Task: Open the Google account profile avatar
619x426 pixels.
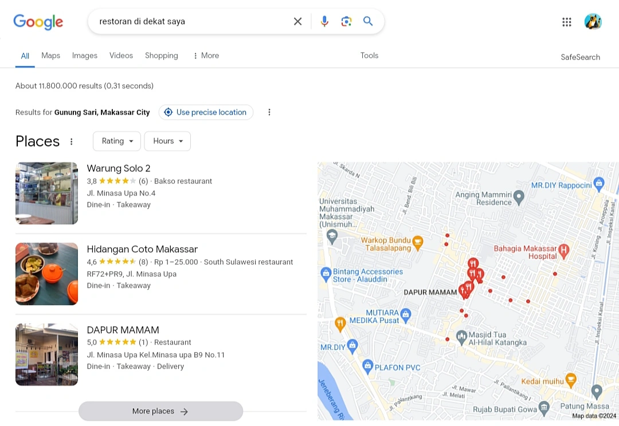Action: 593,21
